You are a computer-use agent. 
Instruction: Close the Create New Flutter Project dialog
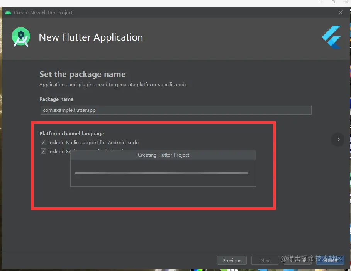(x=341, y=12)
